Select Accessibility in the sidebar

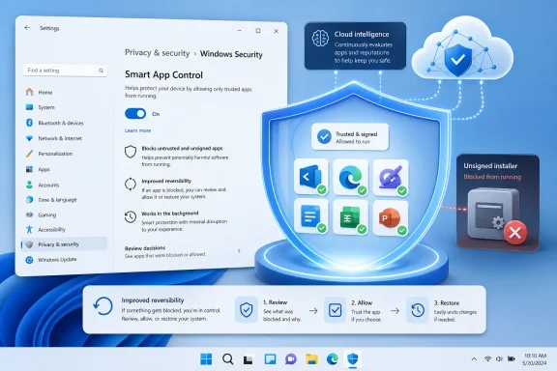click(x=64, y=230)
